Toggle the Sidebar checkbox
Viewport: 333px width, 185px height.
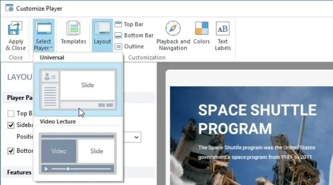[11, 125]
